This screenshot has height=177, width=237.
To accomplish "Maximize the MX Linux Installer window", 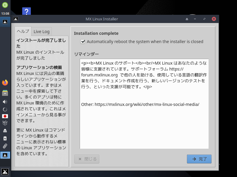I will pyautogui.click(x=204, y=19).
